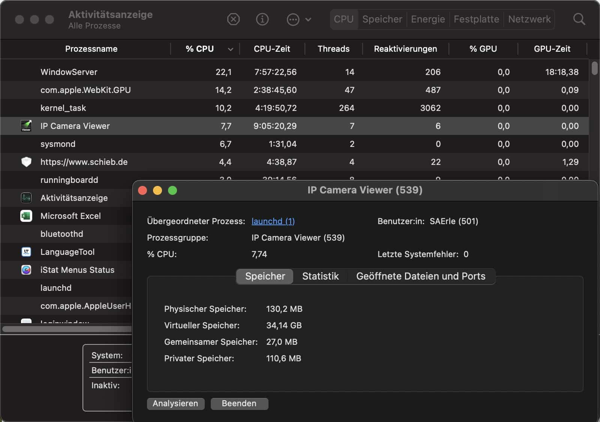Select the sysmond process row
Screen dimensions: 600x422
(x=294, y=144)
